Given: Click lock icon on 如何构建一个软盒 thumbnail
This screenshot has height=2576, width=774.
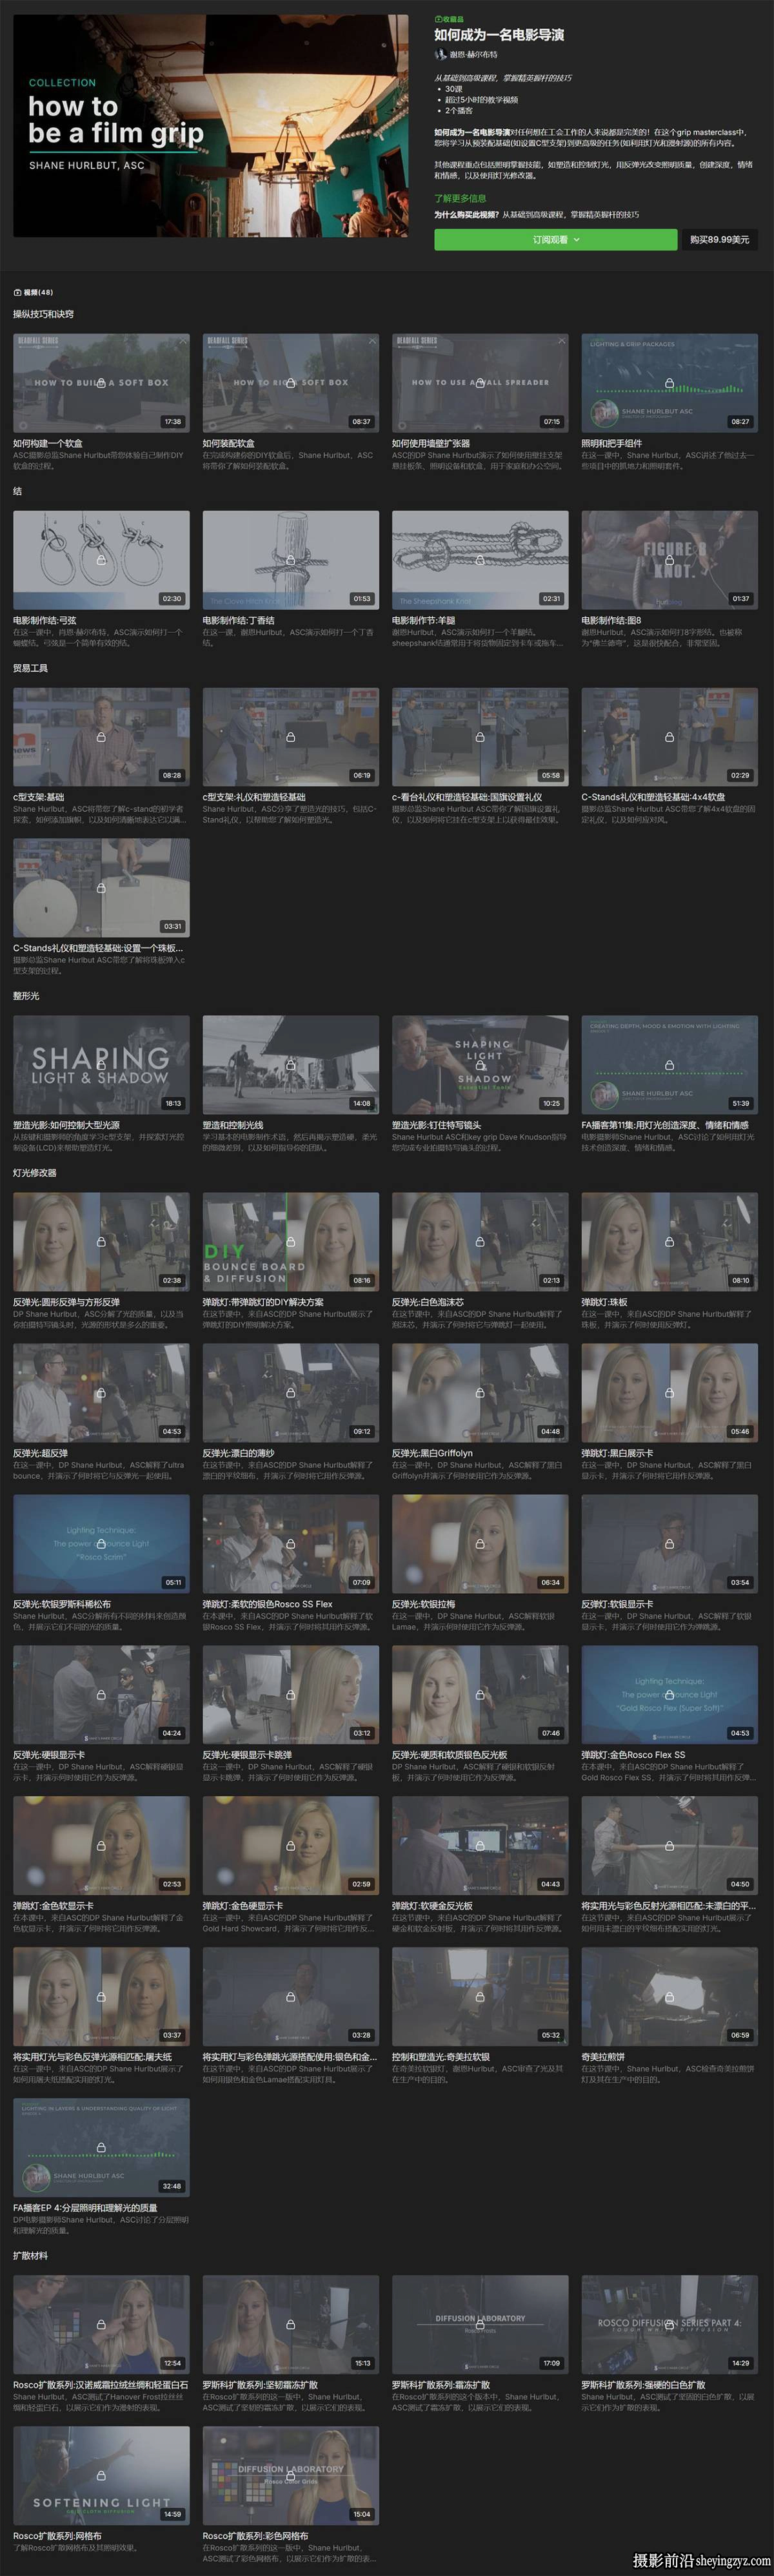Looking at the screenshot, I should (x=101, y=384).
